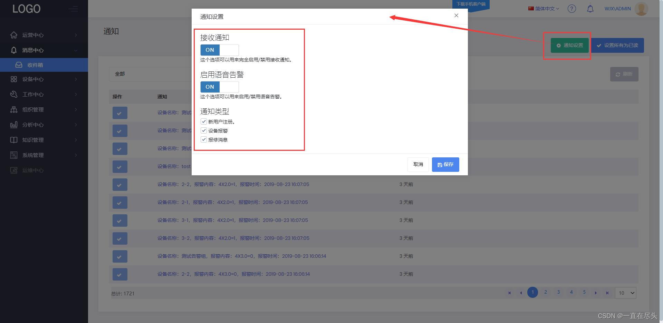Open 设备中心 menu item
This screenshot has width=663, height=323.
click(44, 79)
